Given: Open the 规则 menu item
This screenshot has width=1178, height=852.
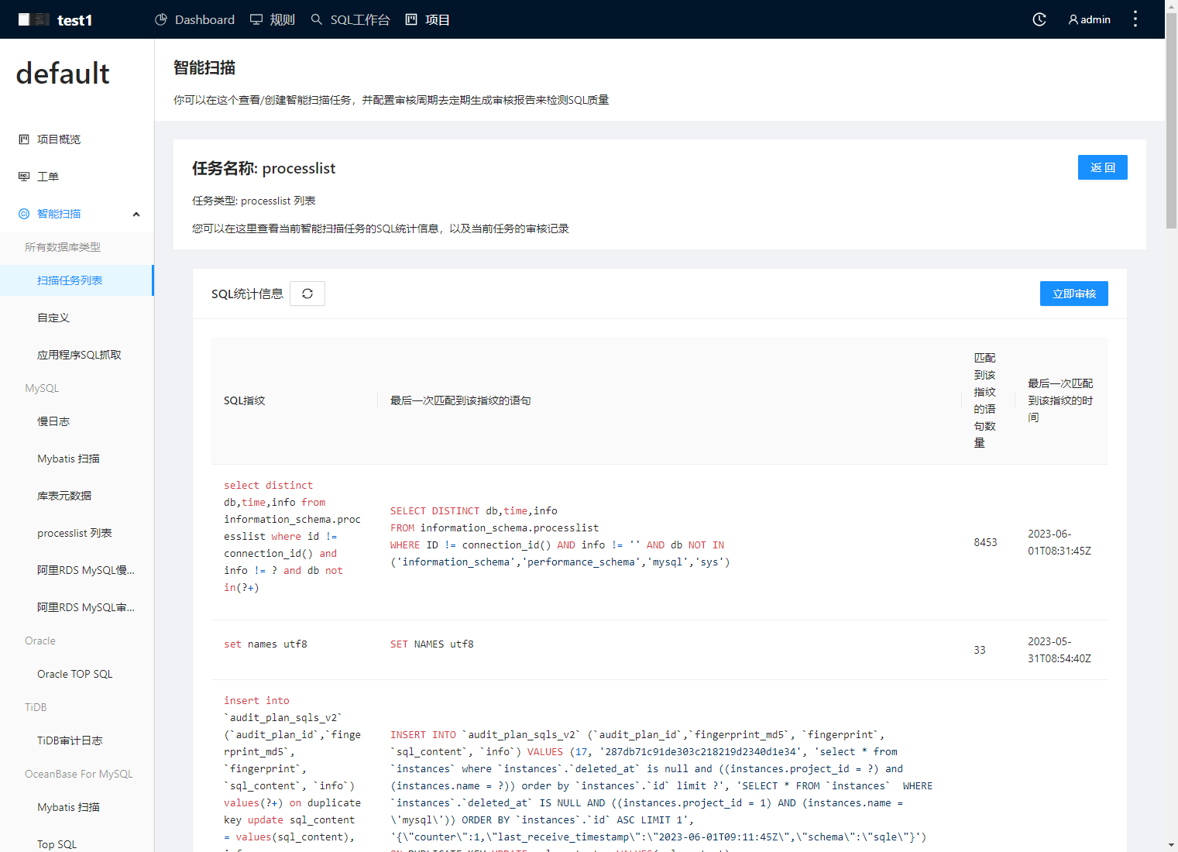Looking at the screenshot, I should pyautogui.click(x=273, y=19).
